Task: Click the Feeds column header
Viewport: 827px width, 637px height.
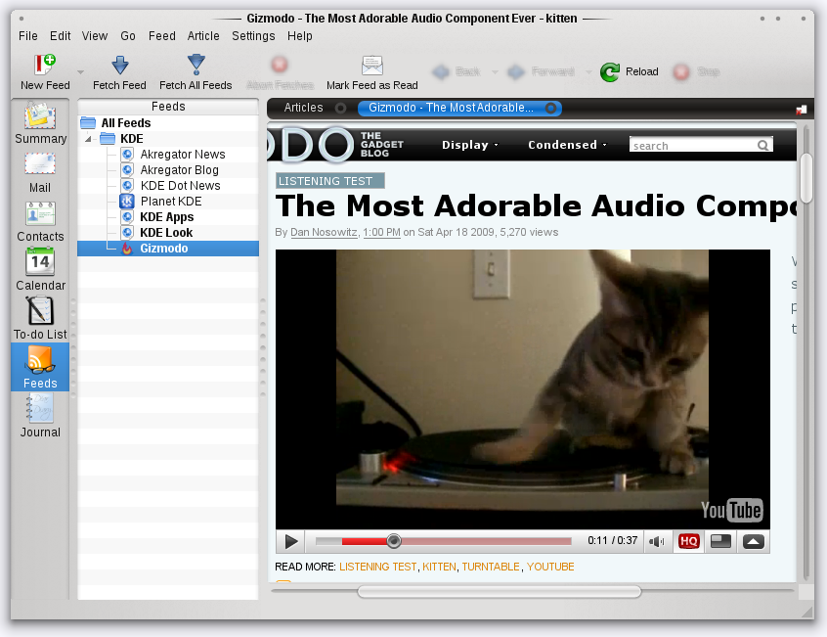Action: point(168,106)
